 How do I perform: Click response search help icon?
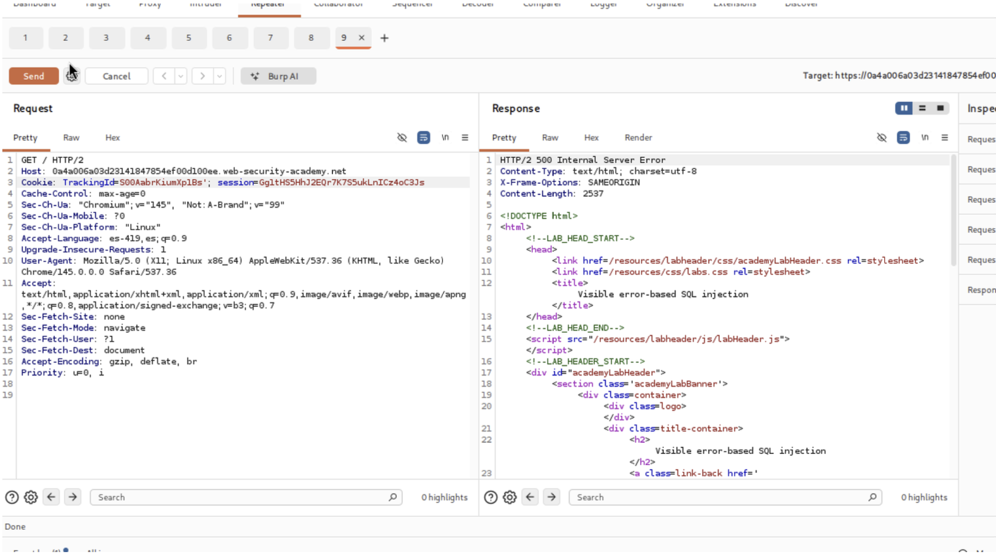tap(490, 498)
